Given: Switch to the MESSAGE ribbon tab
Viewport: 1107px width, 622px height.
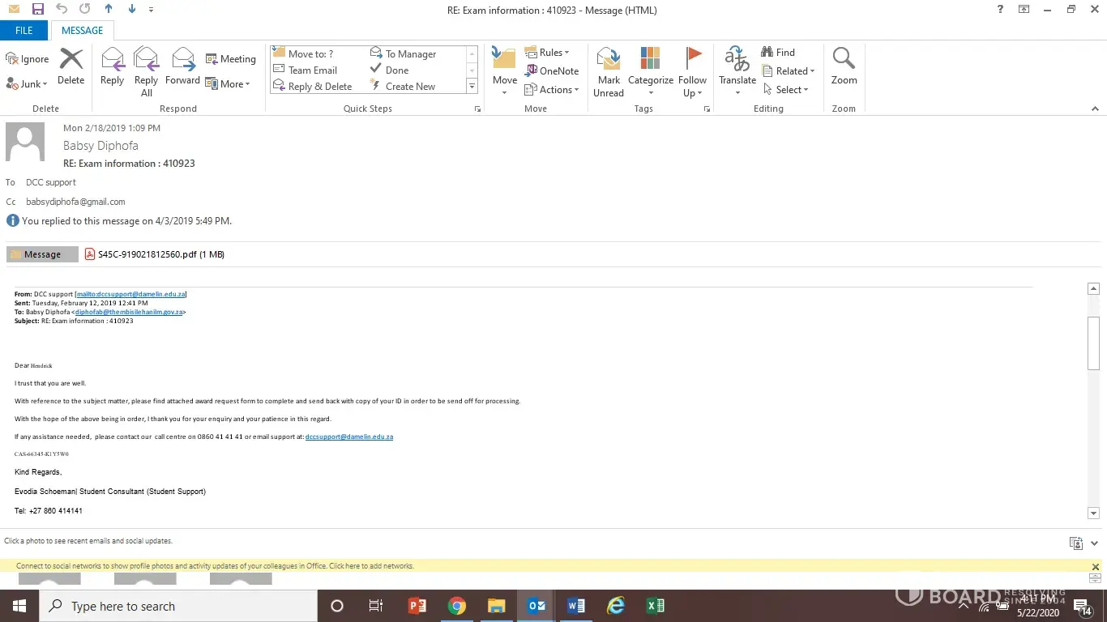Looking at the screenshot, I should pos(83,31).
